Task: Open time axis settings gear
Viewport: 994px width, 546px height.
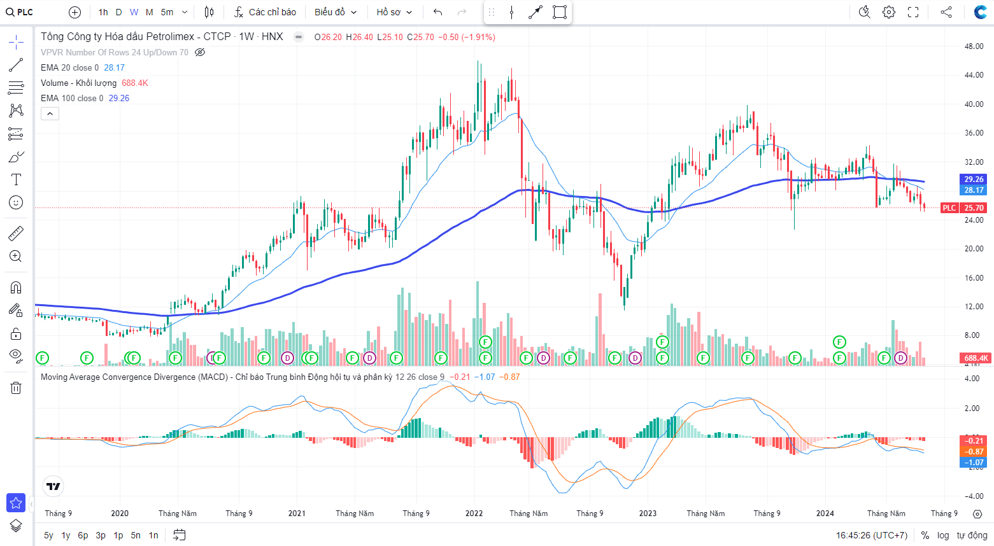Action: point(977,514)
